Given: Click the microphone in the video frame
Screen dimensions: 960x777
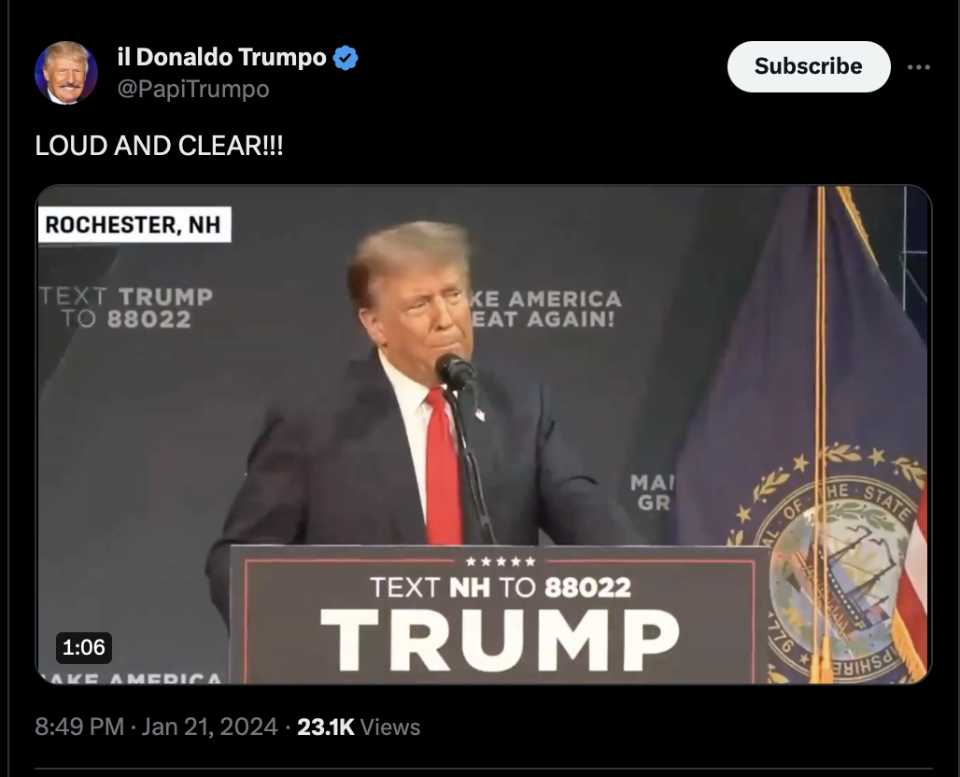Looking at the screenshot, I should point(456,372).
